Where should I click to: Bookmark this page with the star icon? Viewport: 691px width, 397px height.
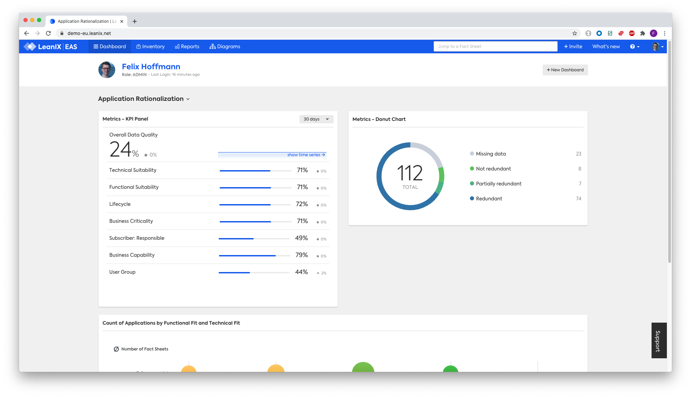(575, 33)
